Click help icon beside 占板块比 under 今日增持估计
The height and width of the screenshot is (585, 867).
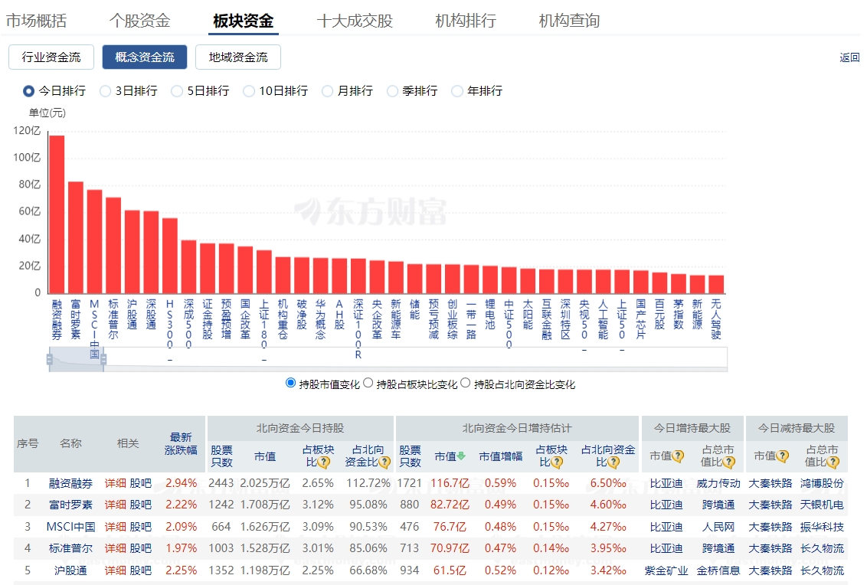click(x=557, y=462)
